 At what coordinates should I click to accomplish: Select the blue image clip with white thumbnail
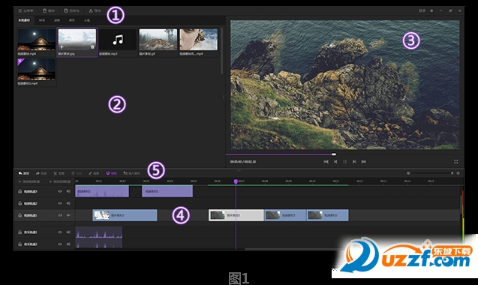pyautogui.click(x=125, y=215)
